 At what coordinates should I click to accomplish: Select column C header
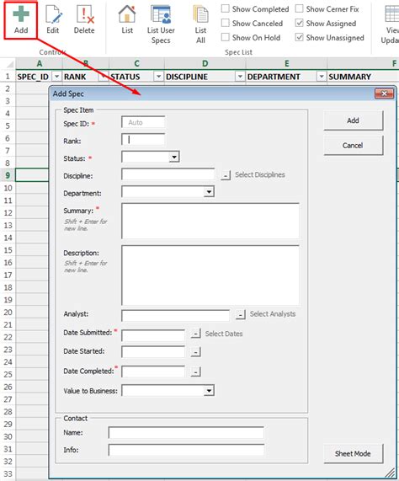(136, 63)
